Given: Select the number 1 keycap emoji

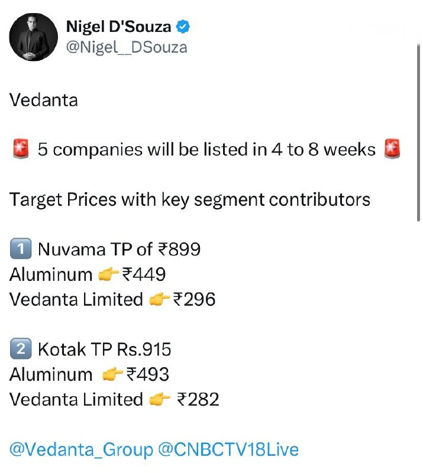Looking at the screenshot, I should pos(20,250).
